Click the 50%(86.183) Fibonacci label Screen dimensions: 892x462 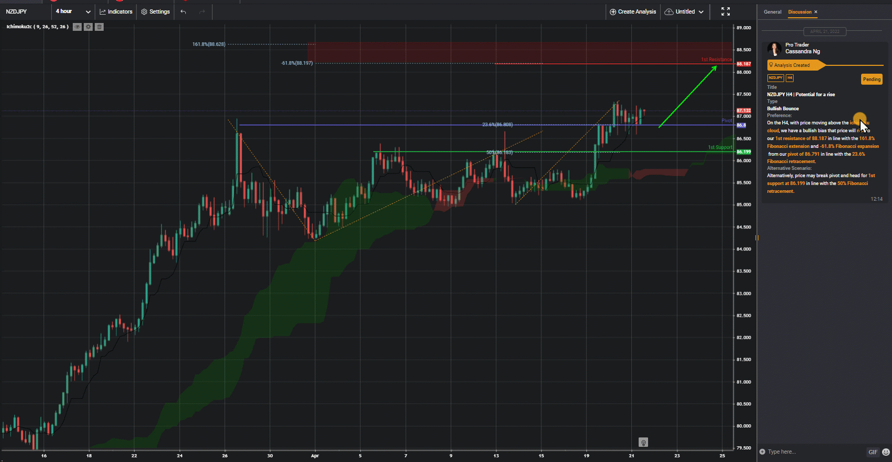point(499,153)
